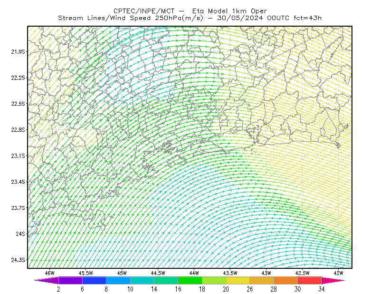
Task: Click the legend value '8'
Action: tap(106, 289)
